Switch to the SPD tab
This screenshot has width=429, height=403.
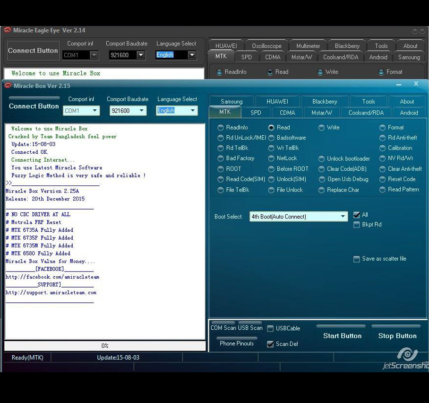(x=256, y=113)
